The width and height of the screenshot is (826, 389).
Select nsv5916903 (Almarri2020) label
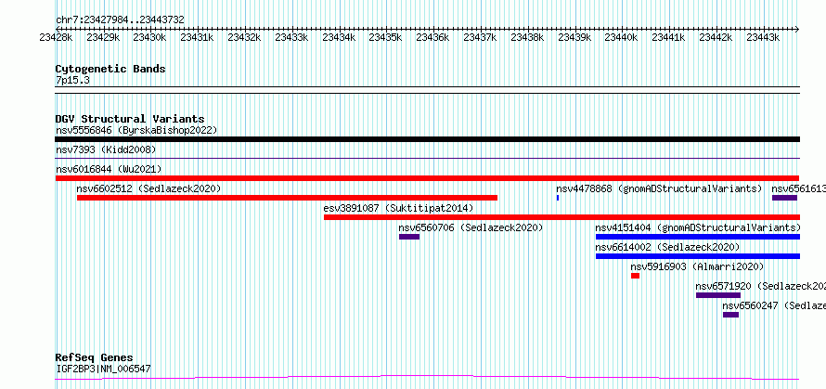pyautogui.click(x=697, y=266)
